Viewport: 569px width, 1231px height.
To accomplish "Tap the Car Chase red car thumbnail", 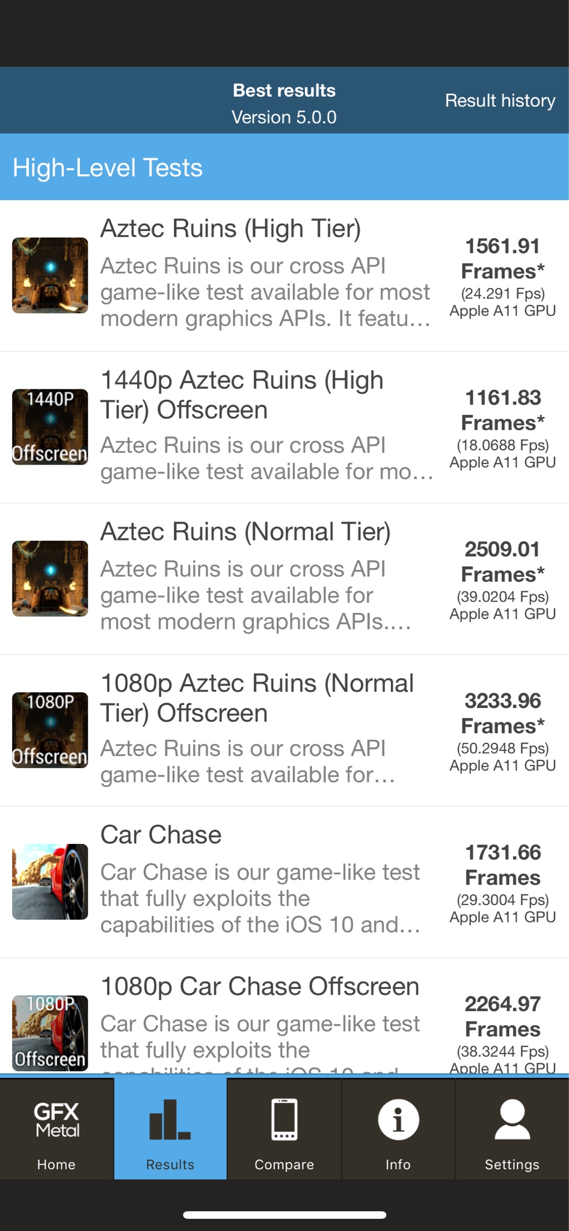I will click(50, 881).
